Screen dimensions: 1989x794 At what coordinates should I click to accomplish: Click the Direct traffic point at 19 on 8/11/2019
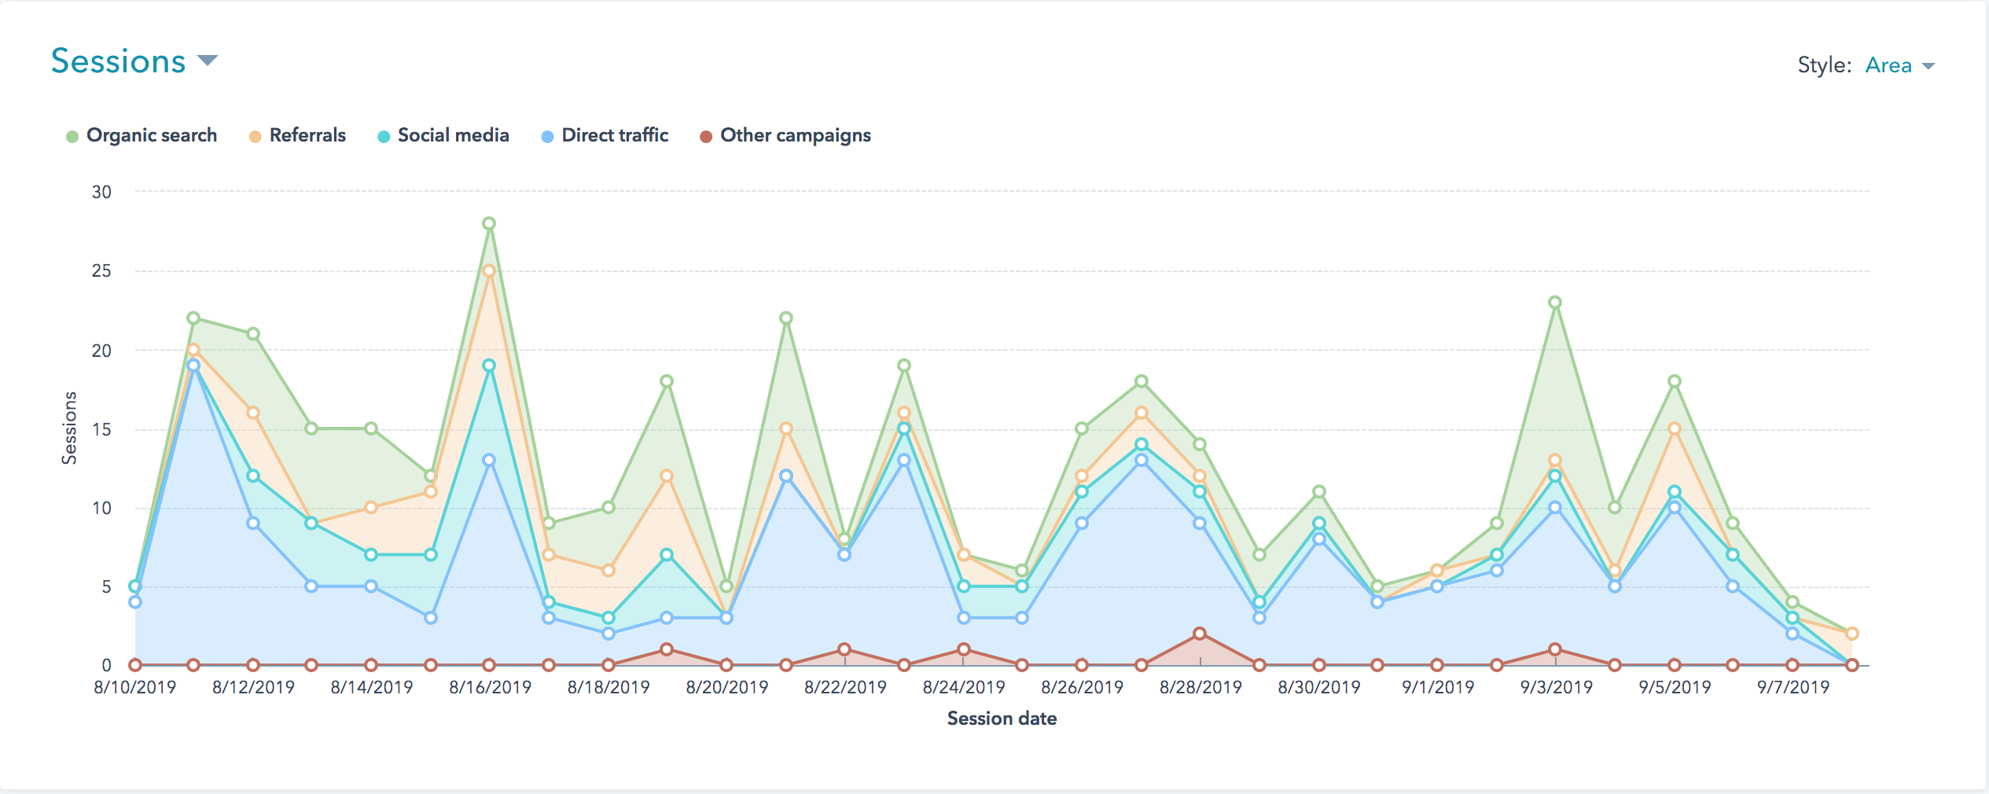[193, 366]
